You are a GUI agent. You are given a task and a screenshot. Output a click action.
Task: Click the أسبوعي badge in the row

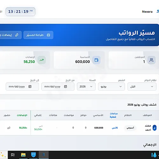pyautogui.click(x=130, y=128)
